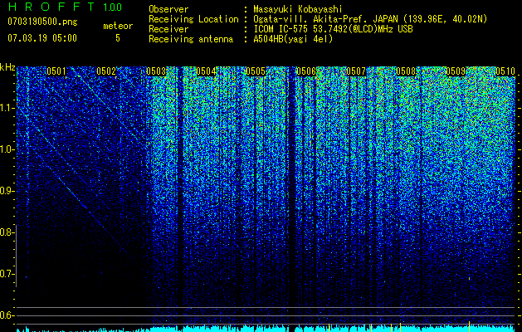Viewport: 522px width, 332px height.
Task: Click the 0508 time marker
Action: click(x=406, y=71)
